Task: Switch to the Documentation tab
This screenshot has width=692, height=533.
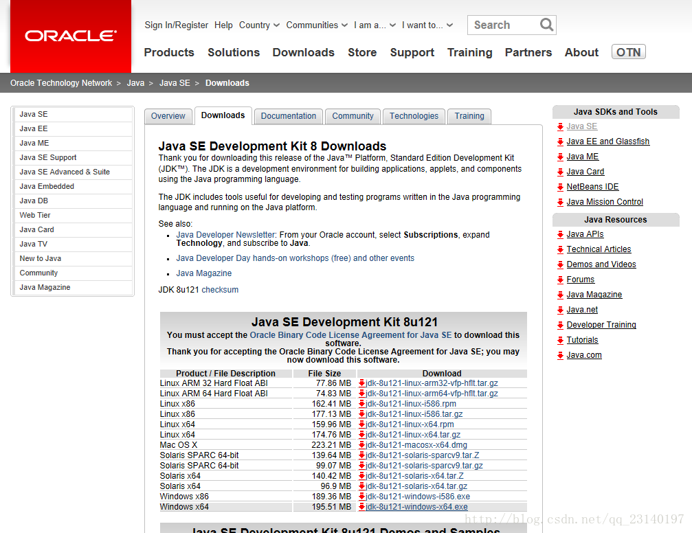Action: (x=289, y=116)
